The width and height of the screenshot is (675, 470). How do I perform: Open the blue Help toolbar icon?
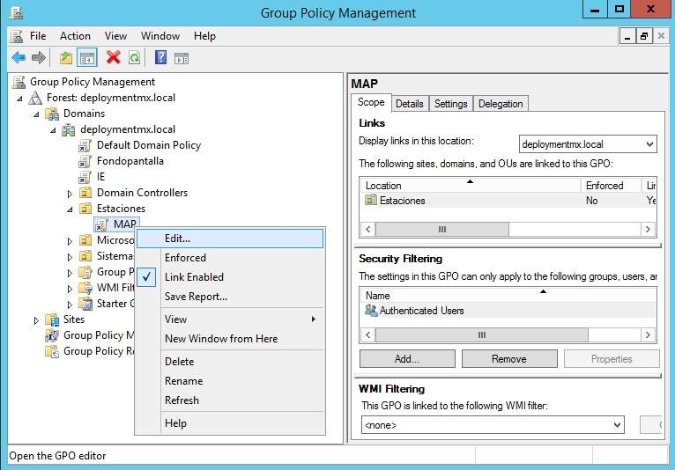tap(160, 58)
